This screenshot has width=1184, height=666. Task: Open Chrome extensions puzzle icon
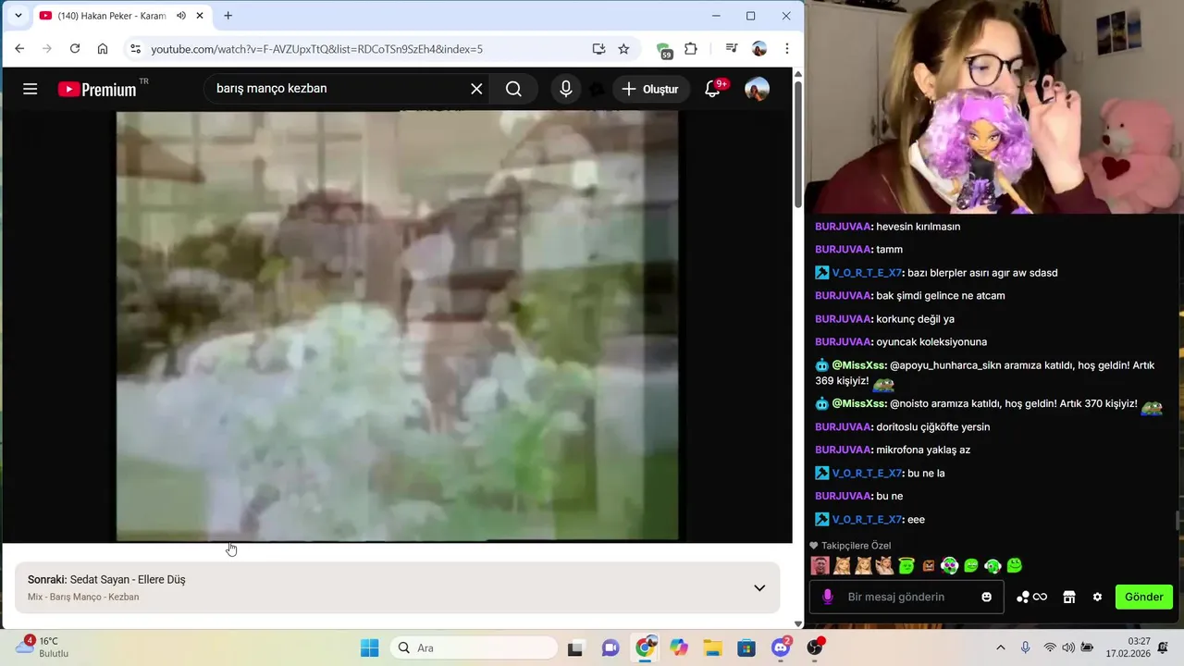[691, 49]
